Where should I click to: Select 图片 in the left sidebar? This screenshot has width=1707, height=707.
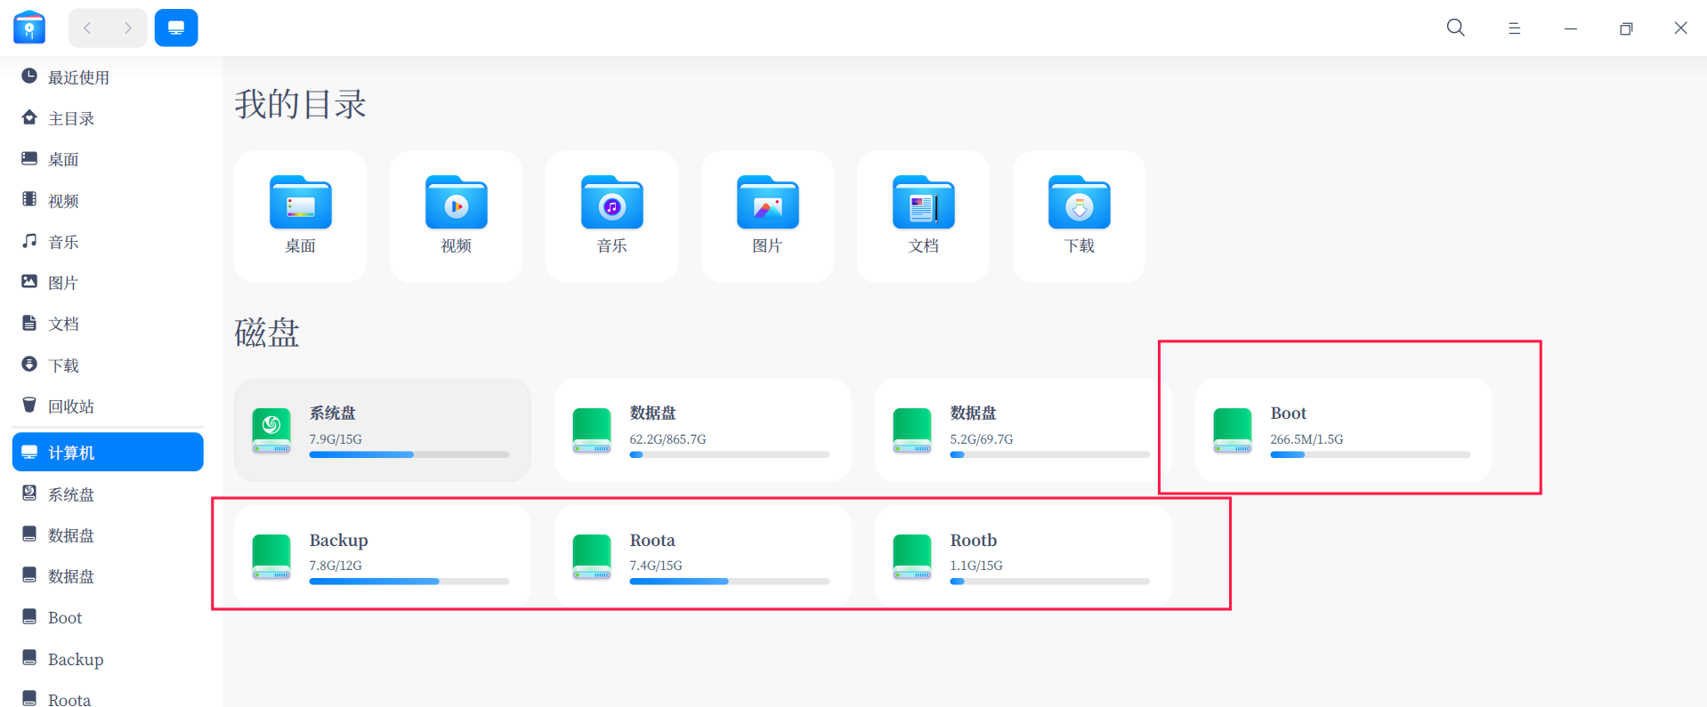coord(108,283)
